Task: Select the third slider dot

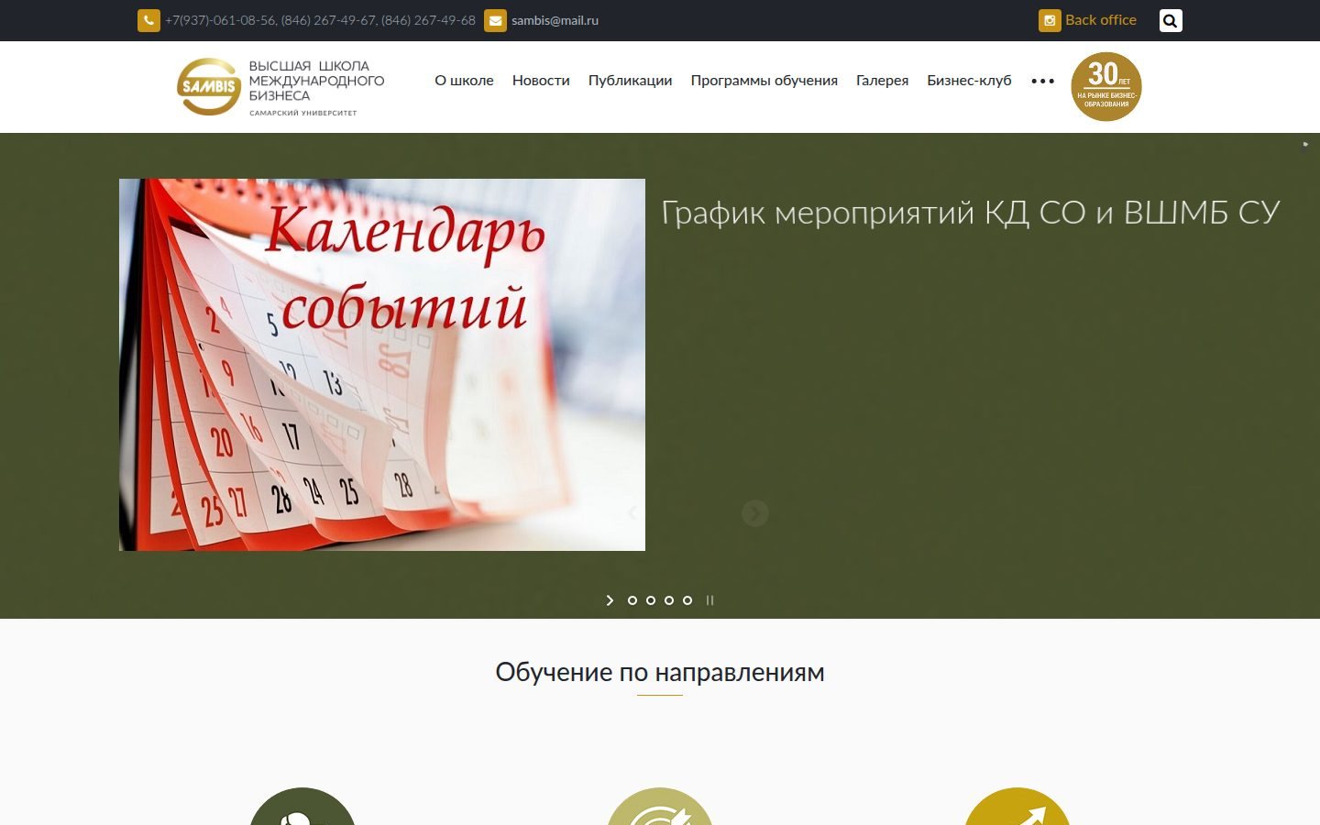Action: (x=651, y=600)
